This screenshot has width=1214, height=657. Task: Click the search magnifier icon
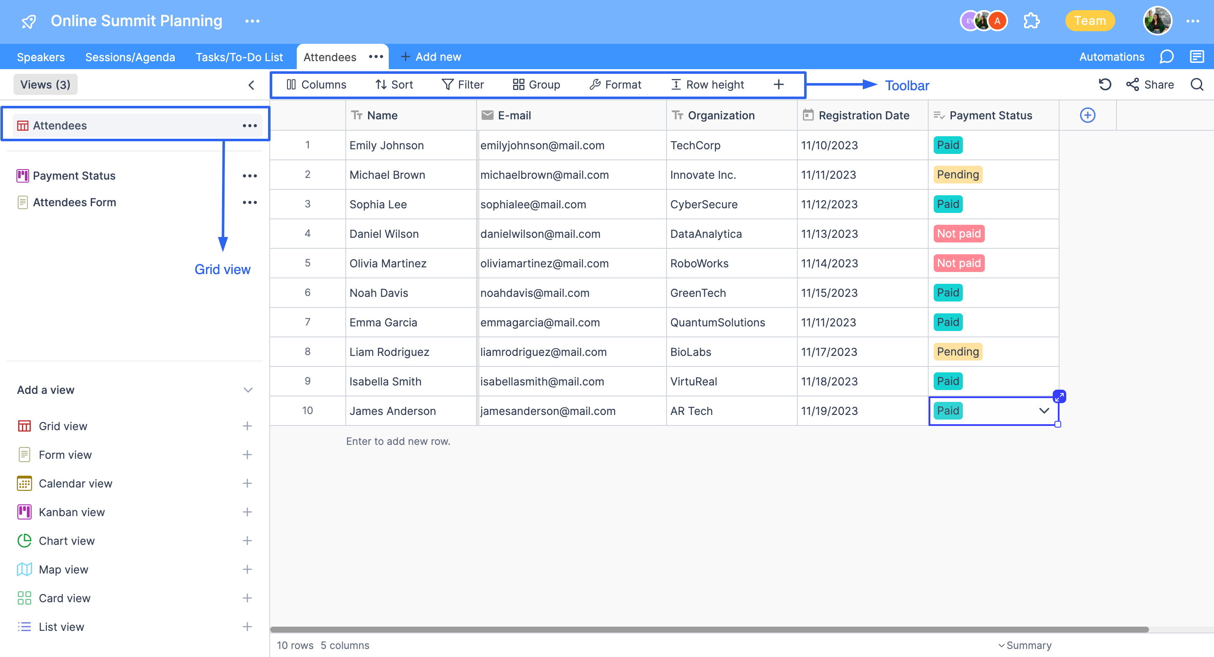tap(1197, 85)
